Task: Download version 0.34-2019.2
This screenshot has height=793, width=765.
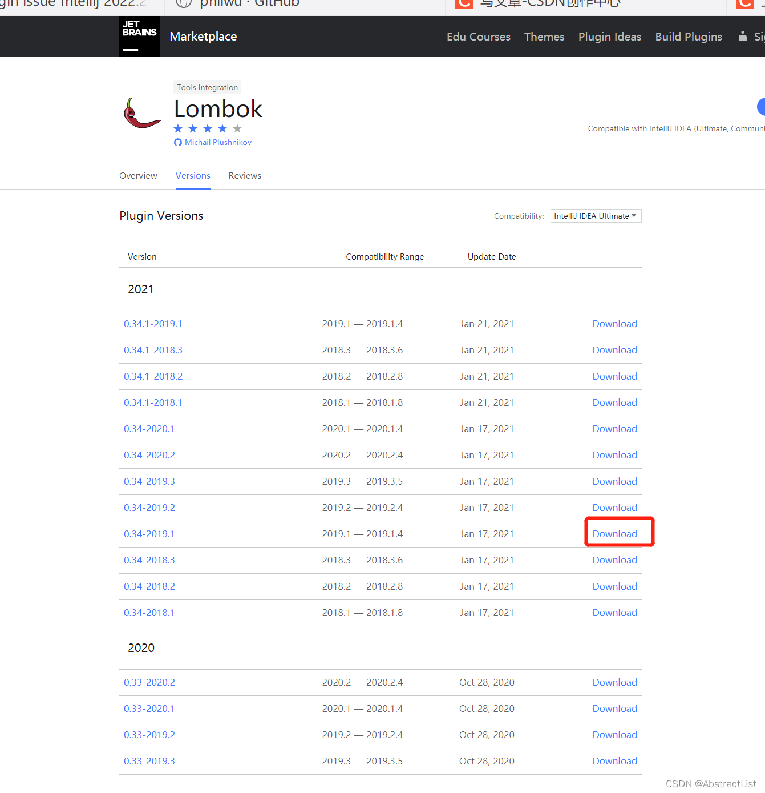Action: pos(614,508)
